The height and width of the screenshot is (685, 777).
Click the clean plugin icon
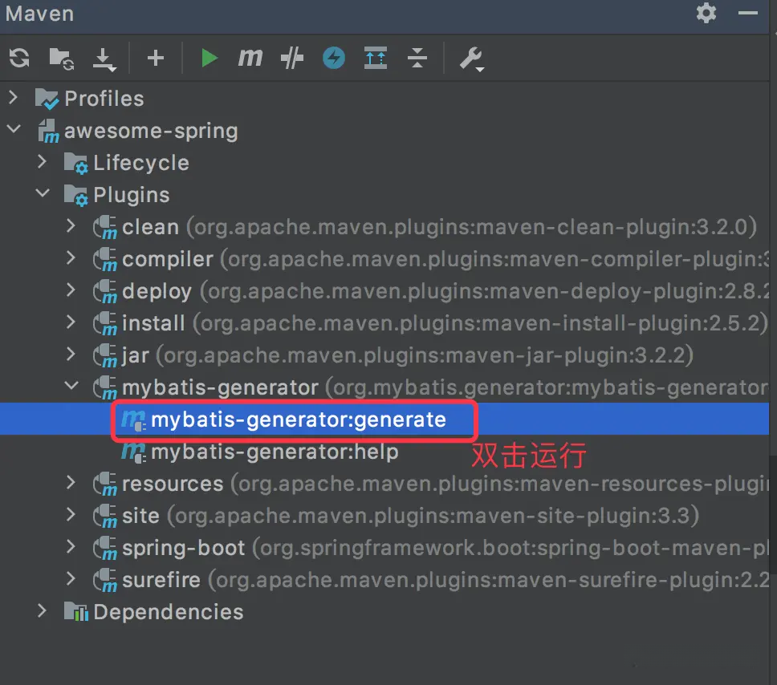click(x=105, y=227)
